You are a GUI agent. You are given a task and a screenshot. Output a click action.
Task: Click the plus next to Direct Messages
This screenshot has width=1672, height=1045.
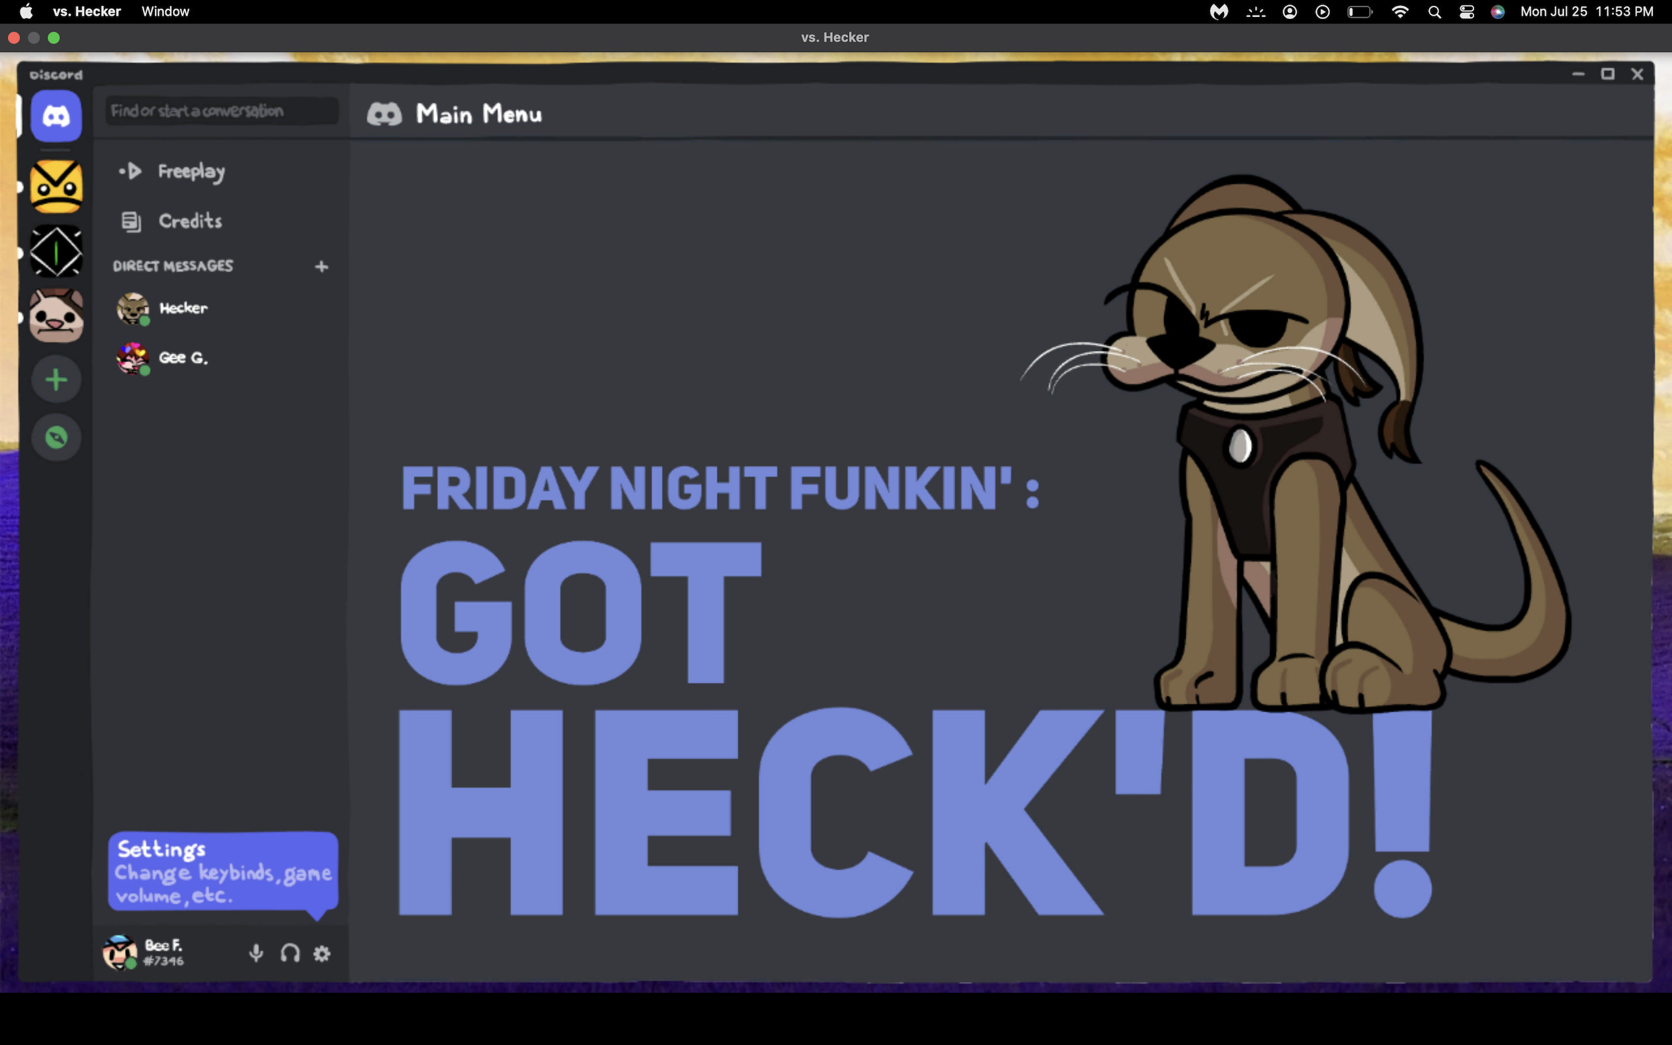click(321, 266)
